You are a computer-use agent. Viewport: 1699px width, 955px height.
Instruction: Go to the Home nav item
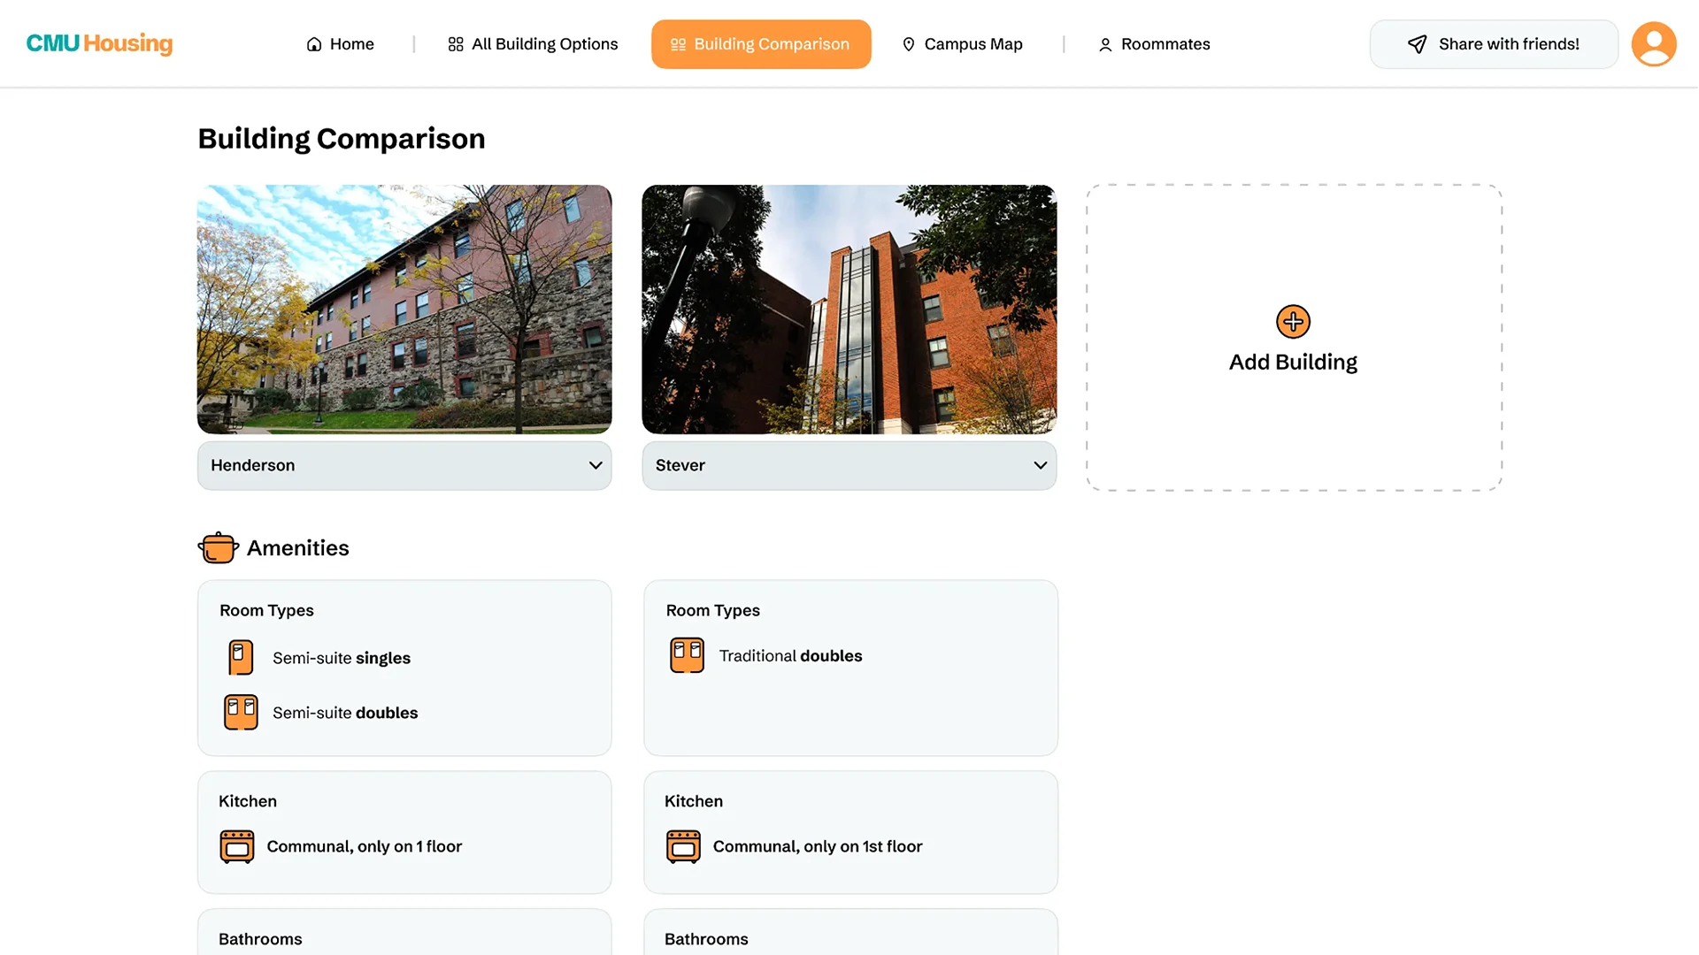tap(341, 44)
